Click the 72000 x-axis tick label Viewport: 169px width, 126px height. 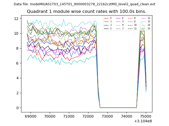point(88,116)
